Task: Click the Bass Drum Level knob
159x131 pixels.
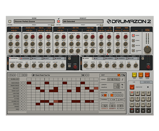Action: point(17,37)
